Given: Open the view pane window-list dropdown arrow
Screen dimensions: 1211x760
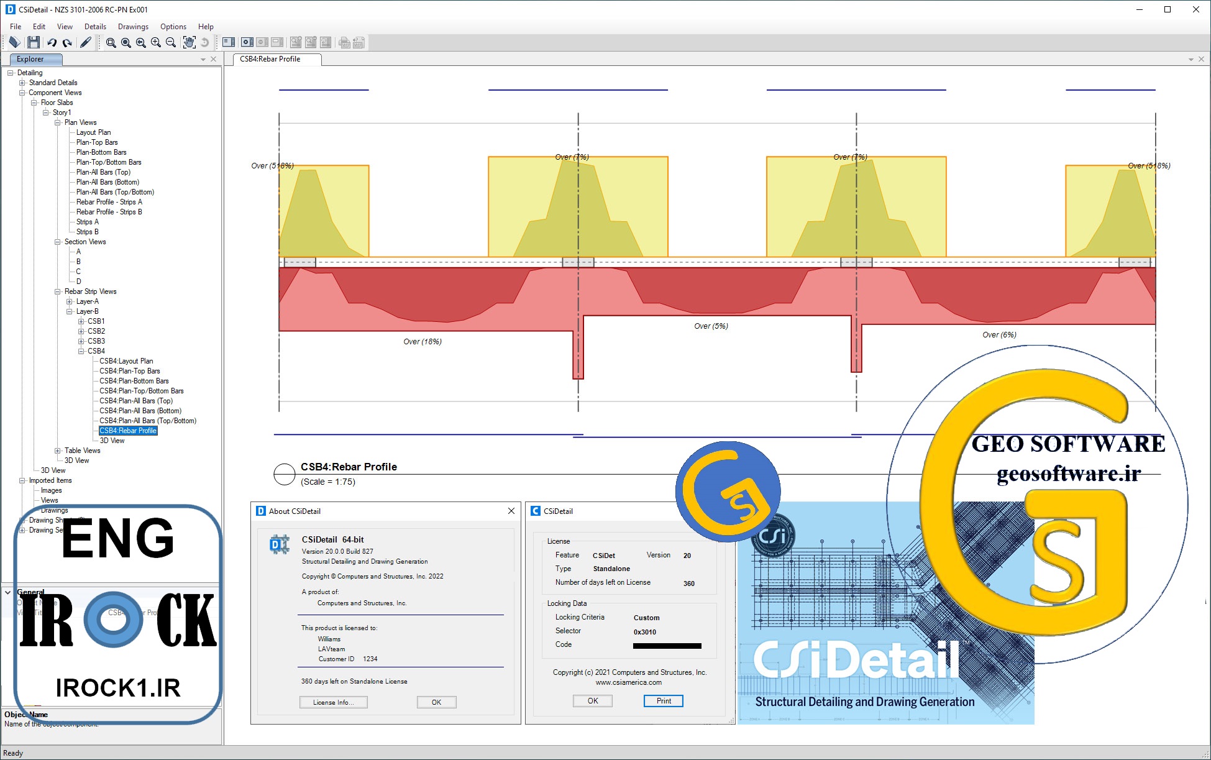Looking at the screenshot, I should [1190, 60].
